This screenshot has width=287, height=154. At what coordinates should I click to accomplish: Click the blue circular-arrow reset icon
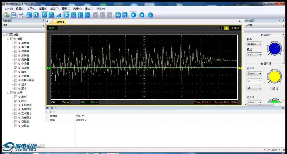(118, 15)
